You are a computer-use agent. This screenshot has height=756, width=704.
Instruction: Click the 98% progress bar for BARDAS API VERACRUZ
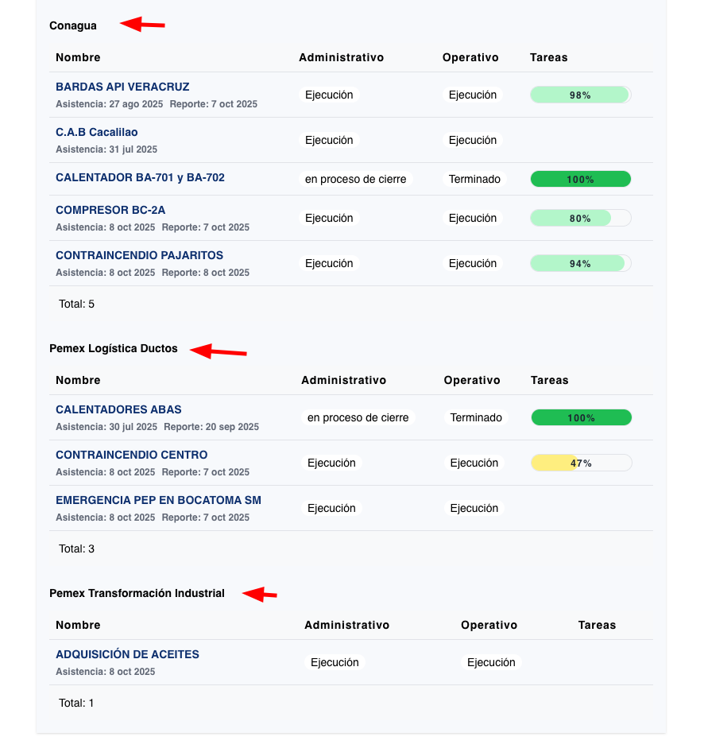tap(581, 95)
